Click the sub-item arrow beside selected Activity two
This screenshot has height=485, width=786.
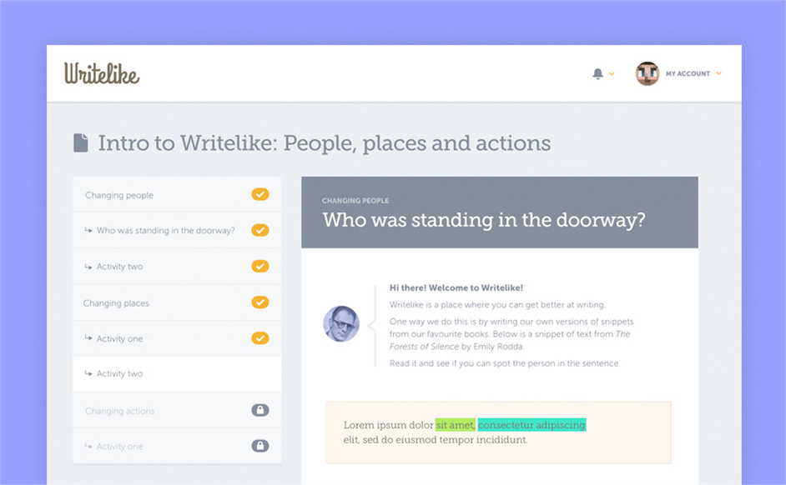point(88,374)
